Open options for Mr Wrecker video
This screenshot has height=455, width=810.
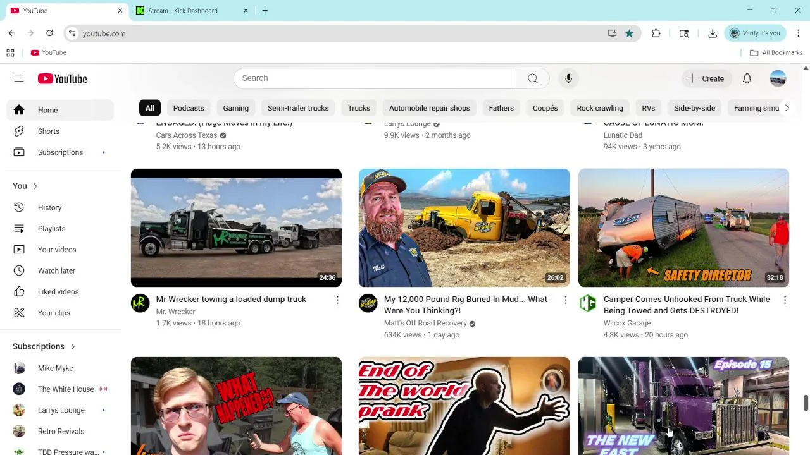pos(337,300)
